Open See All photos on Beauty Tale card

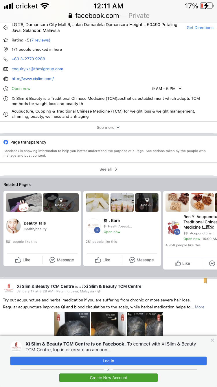pos(61,202)
